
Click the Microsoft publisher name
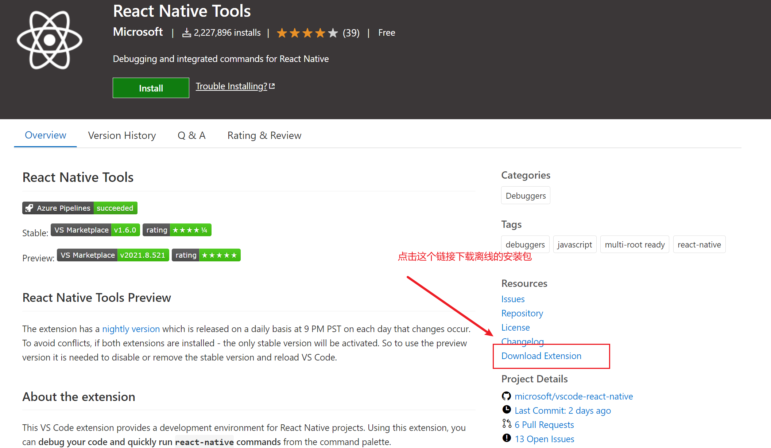coord(137,32)
